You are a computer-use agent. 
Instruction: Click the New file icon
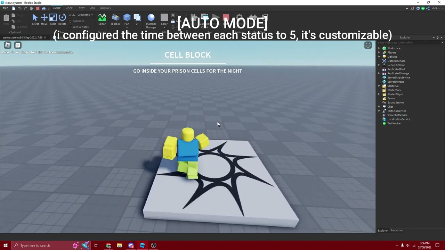[x=13, y=8]
